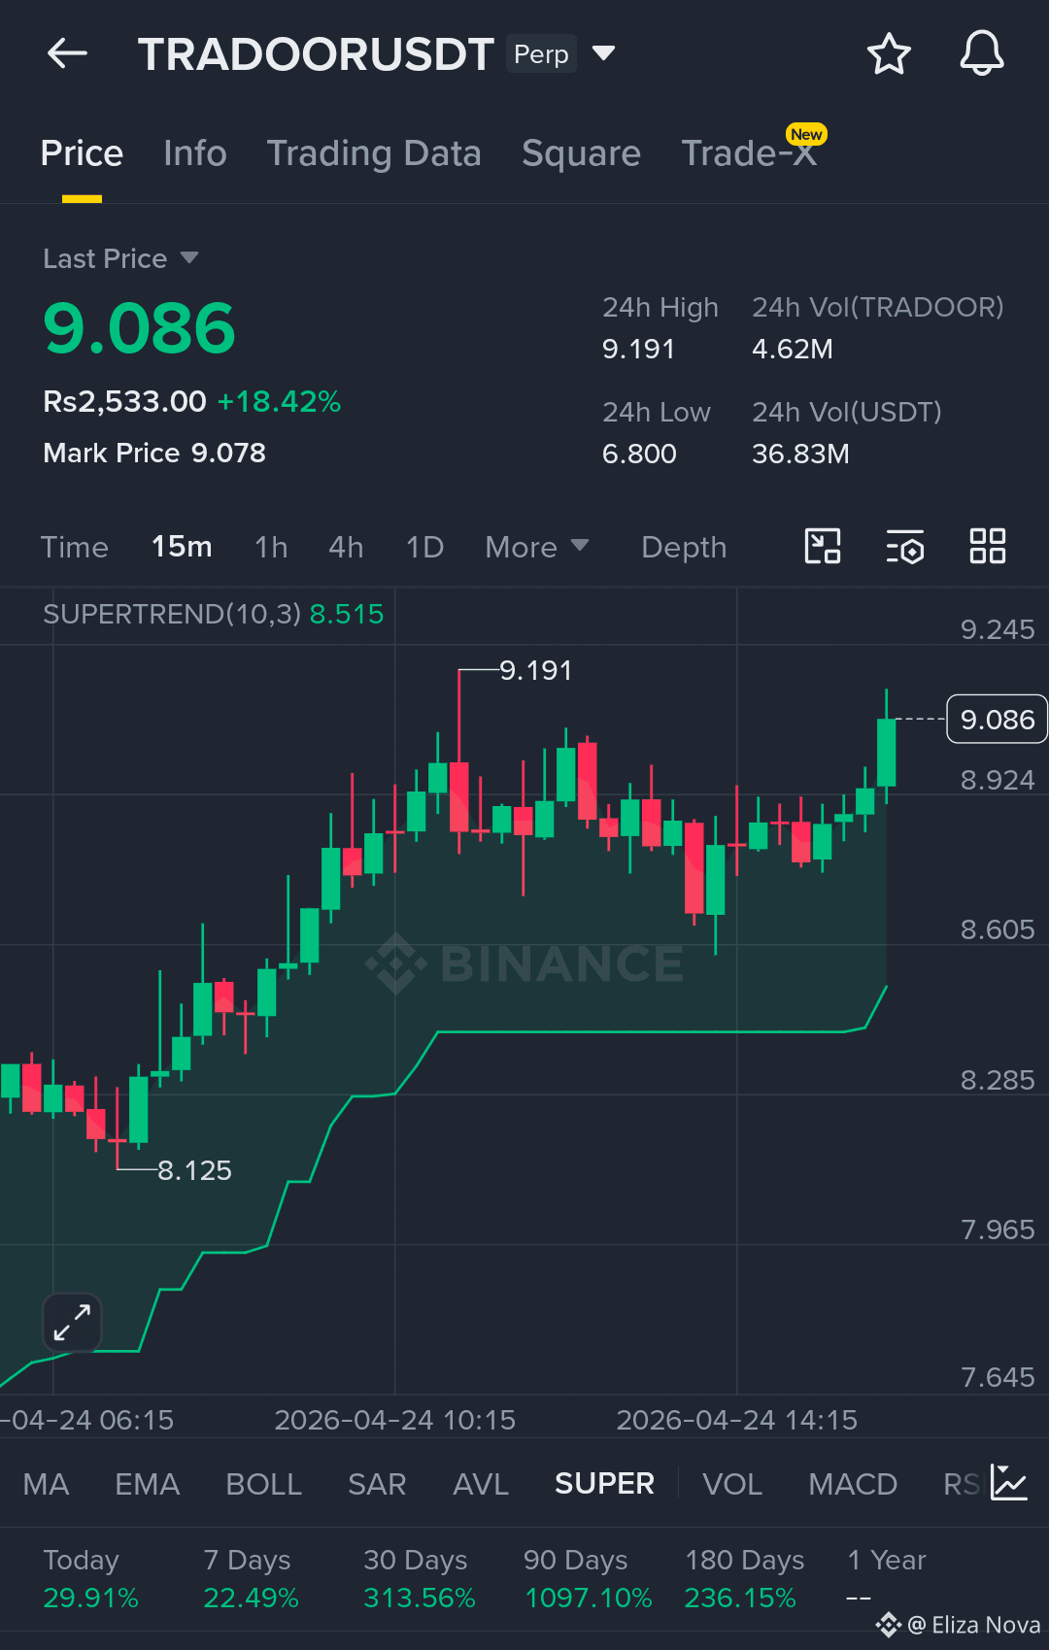This screenshot has width=1049, height=1650.
Task: Tap the large 9.086 last price
Action: pyautogui.click(x=140, y=328)
